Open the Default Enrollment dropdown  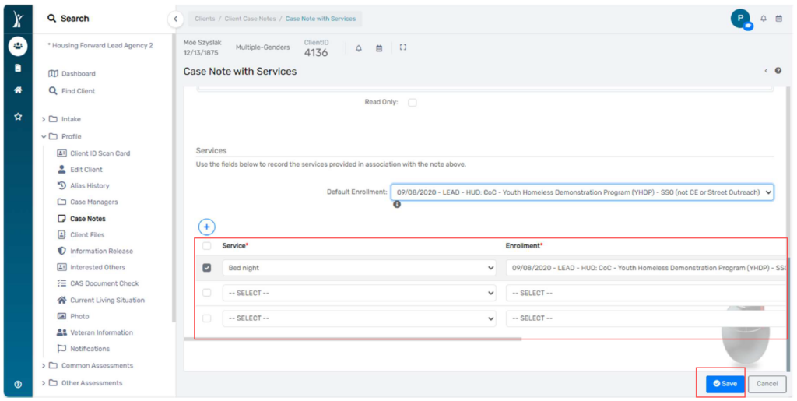[x=582, y=192]
